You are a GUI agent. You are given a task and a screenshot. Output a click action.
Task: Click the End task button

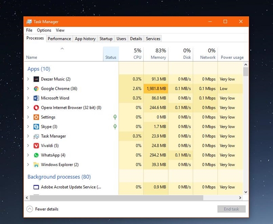click(x=231, y=209)
